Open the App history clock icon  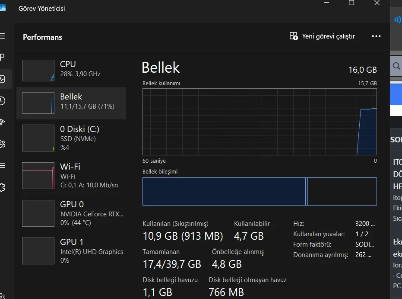3,101
